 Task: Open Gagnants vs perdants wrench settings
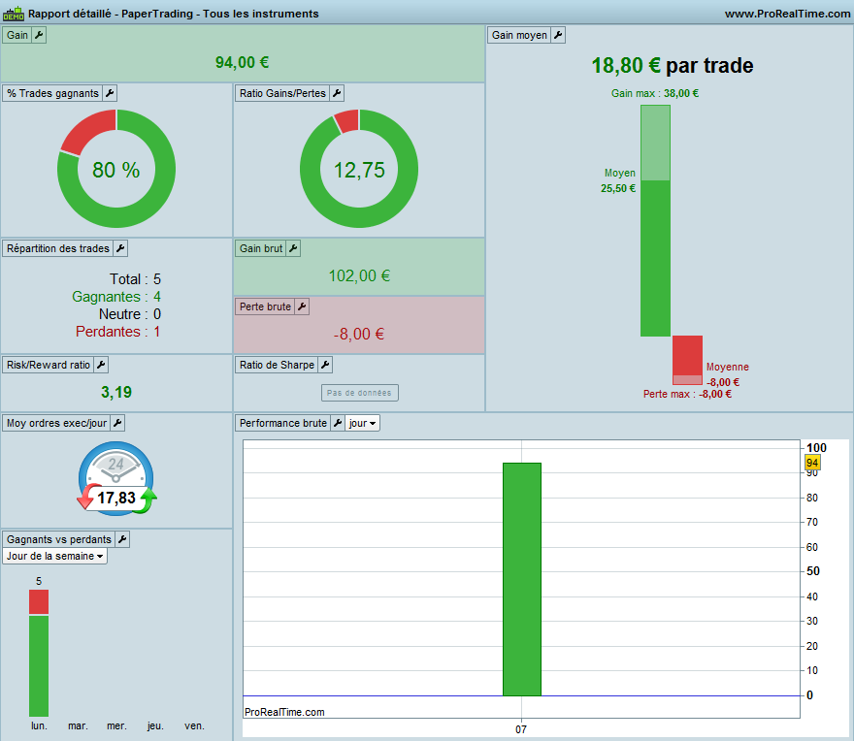click(122, 539)
